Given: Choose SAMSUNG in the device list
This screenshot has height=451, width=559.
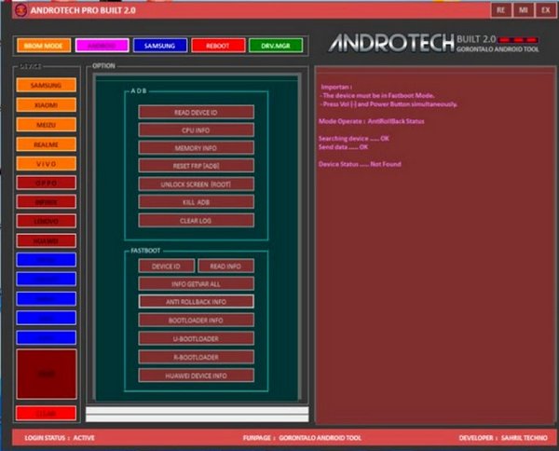Looking at the screenshot, I should point(46,85).
